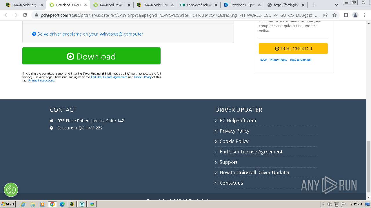Toggle the browser side panel
The image size is (371, 208).
346,15
